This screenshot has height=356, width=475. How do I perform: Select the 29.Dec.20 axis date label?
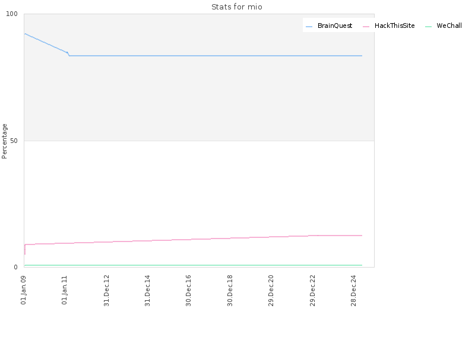[x=271, y=290]
